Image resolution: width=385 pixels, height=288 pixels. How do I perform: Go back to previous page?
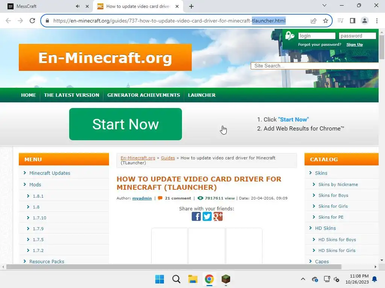8,21
